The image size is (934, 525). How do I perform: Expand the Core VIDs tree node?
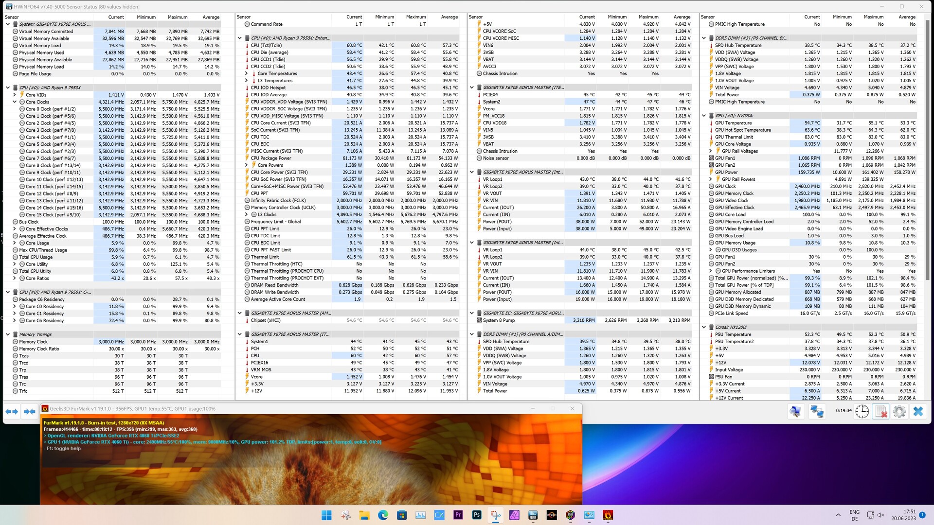(15, 95)
